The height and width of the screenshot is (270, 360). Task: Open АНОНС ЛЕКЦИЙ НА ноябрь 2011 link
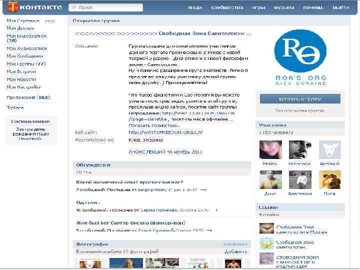coord(165,152)
